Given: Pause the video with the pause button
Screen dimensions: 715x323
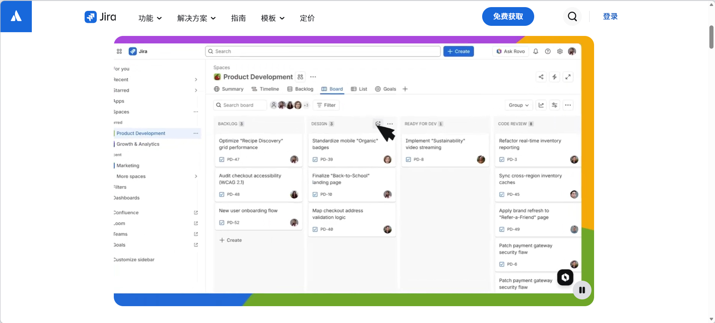Looking at the screenshot, I should 582,290.
